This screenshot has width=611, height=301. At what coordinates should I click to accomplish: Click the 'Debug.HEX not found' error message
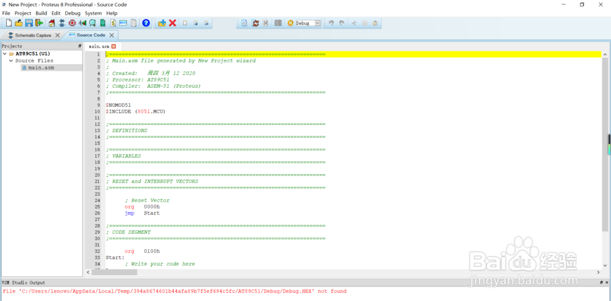[x=175, y=291]
